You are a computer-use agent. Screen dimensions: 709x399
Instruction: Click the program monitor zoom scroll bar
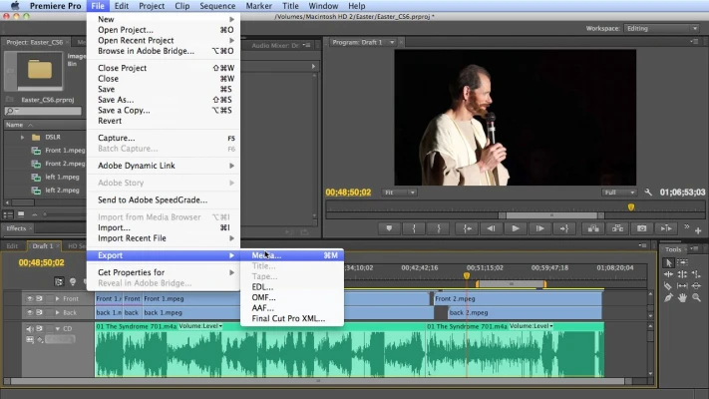551,215
